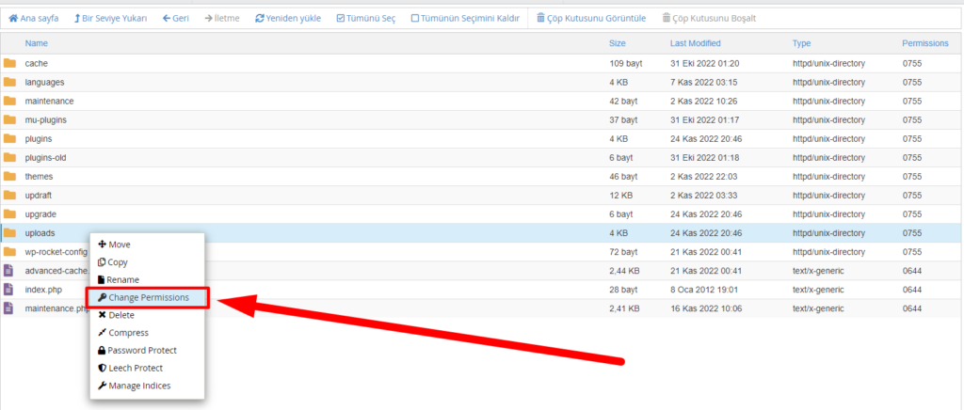Viewport: 964px width, 410px height.
Task: Select Leech Protect from context menu
Action: (135, 368)
